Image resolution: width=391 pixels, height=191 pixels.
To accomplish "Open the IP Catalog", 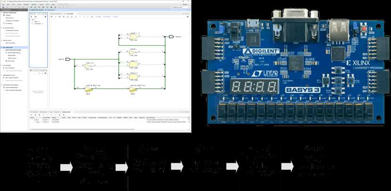I will click(8, 24).
